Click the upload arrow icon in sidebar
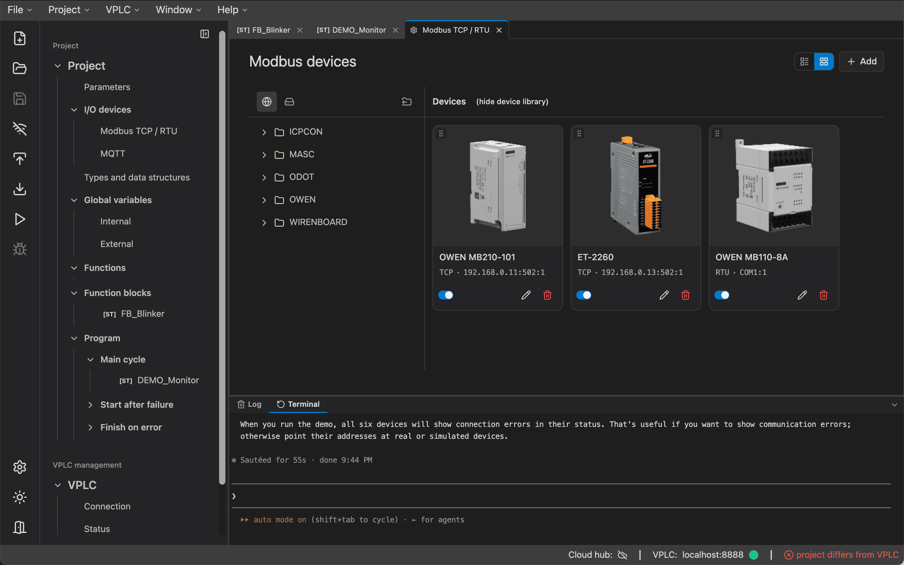This screenshot has height=565, width=904. [19, 159]
